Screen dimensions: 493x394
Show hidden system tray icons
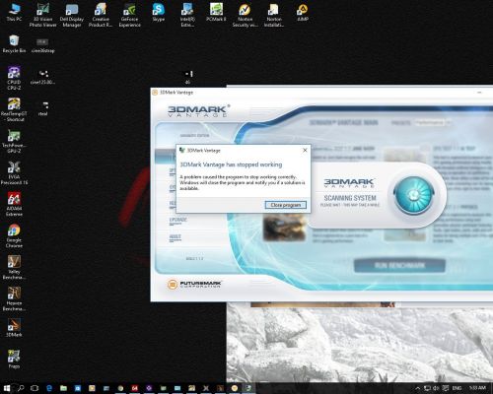(417, 388)
